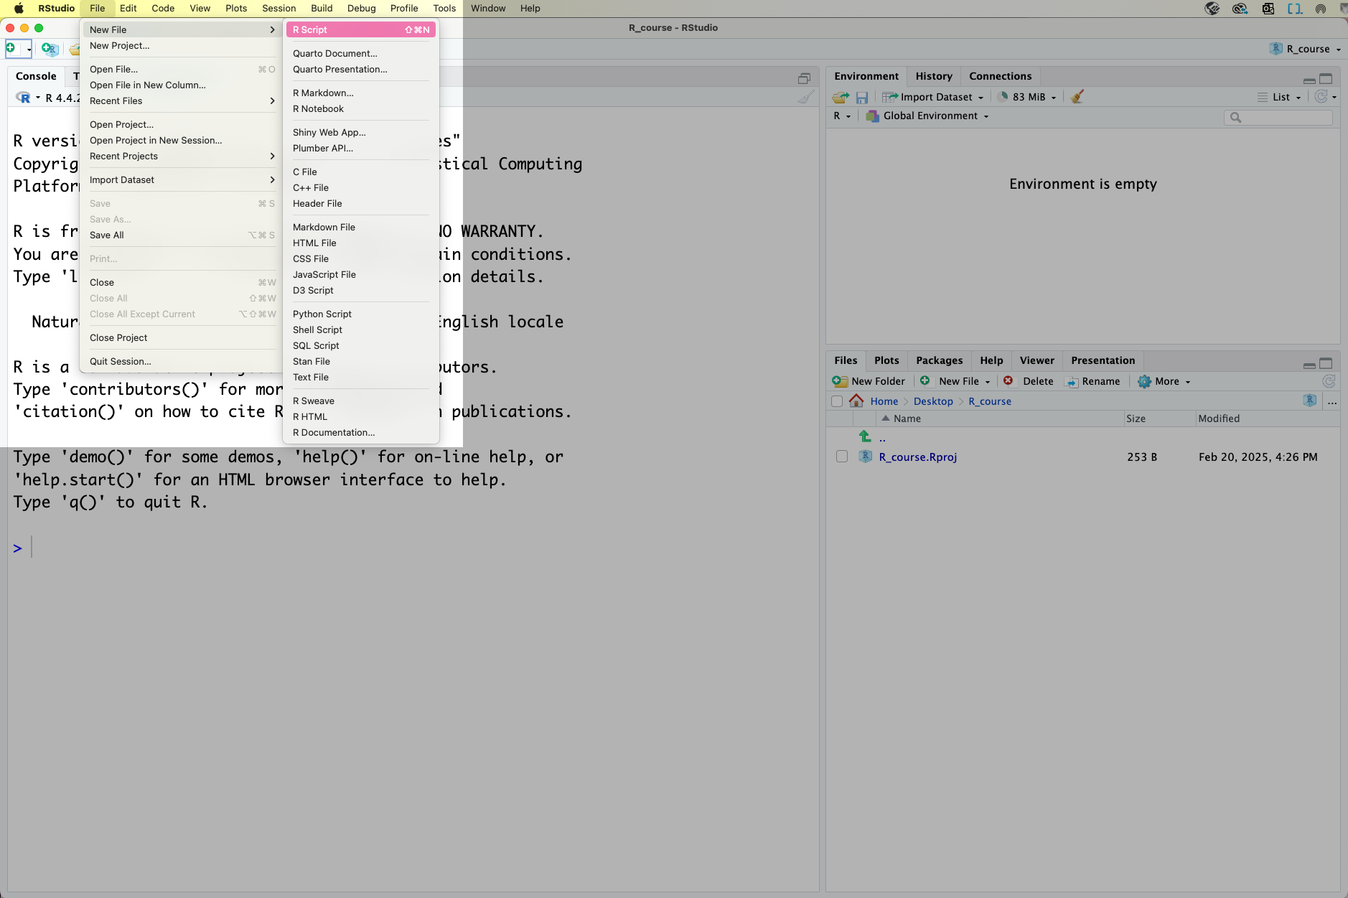Image resolution: width=1348 pixels, height=898 pixels.
Task: Open the R_course project dropdown
Action: coord(1305,49)
